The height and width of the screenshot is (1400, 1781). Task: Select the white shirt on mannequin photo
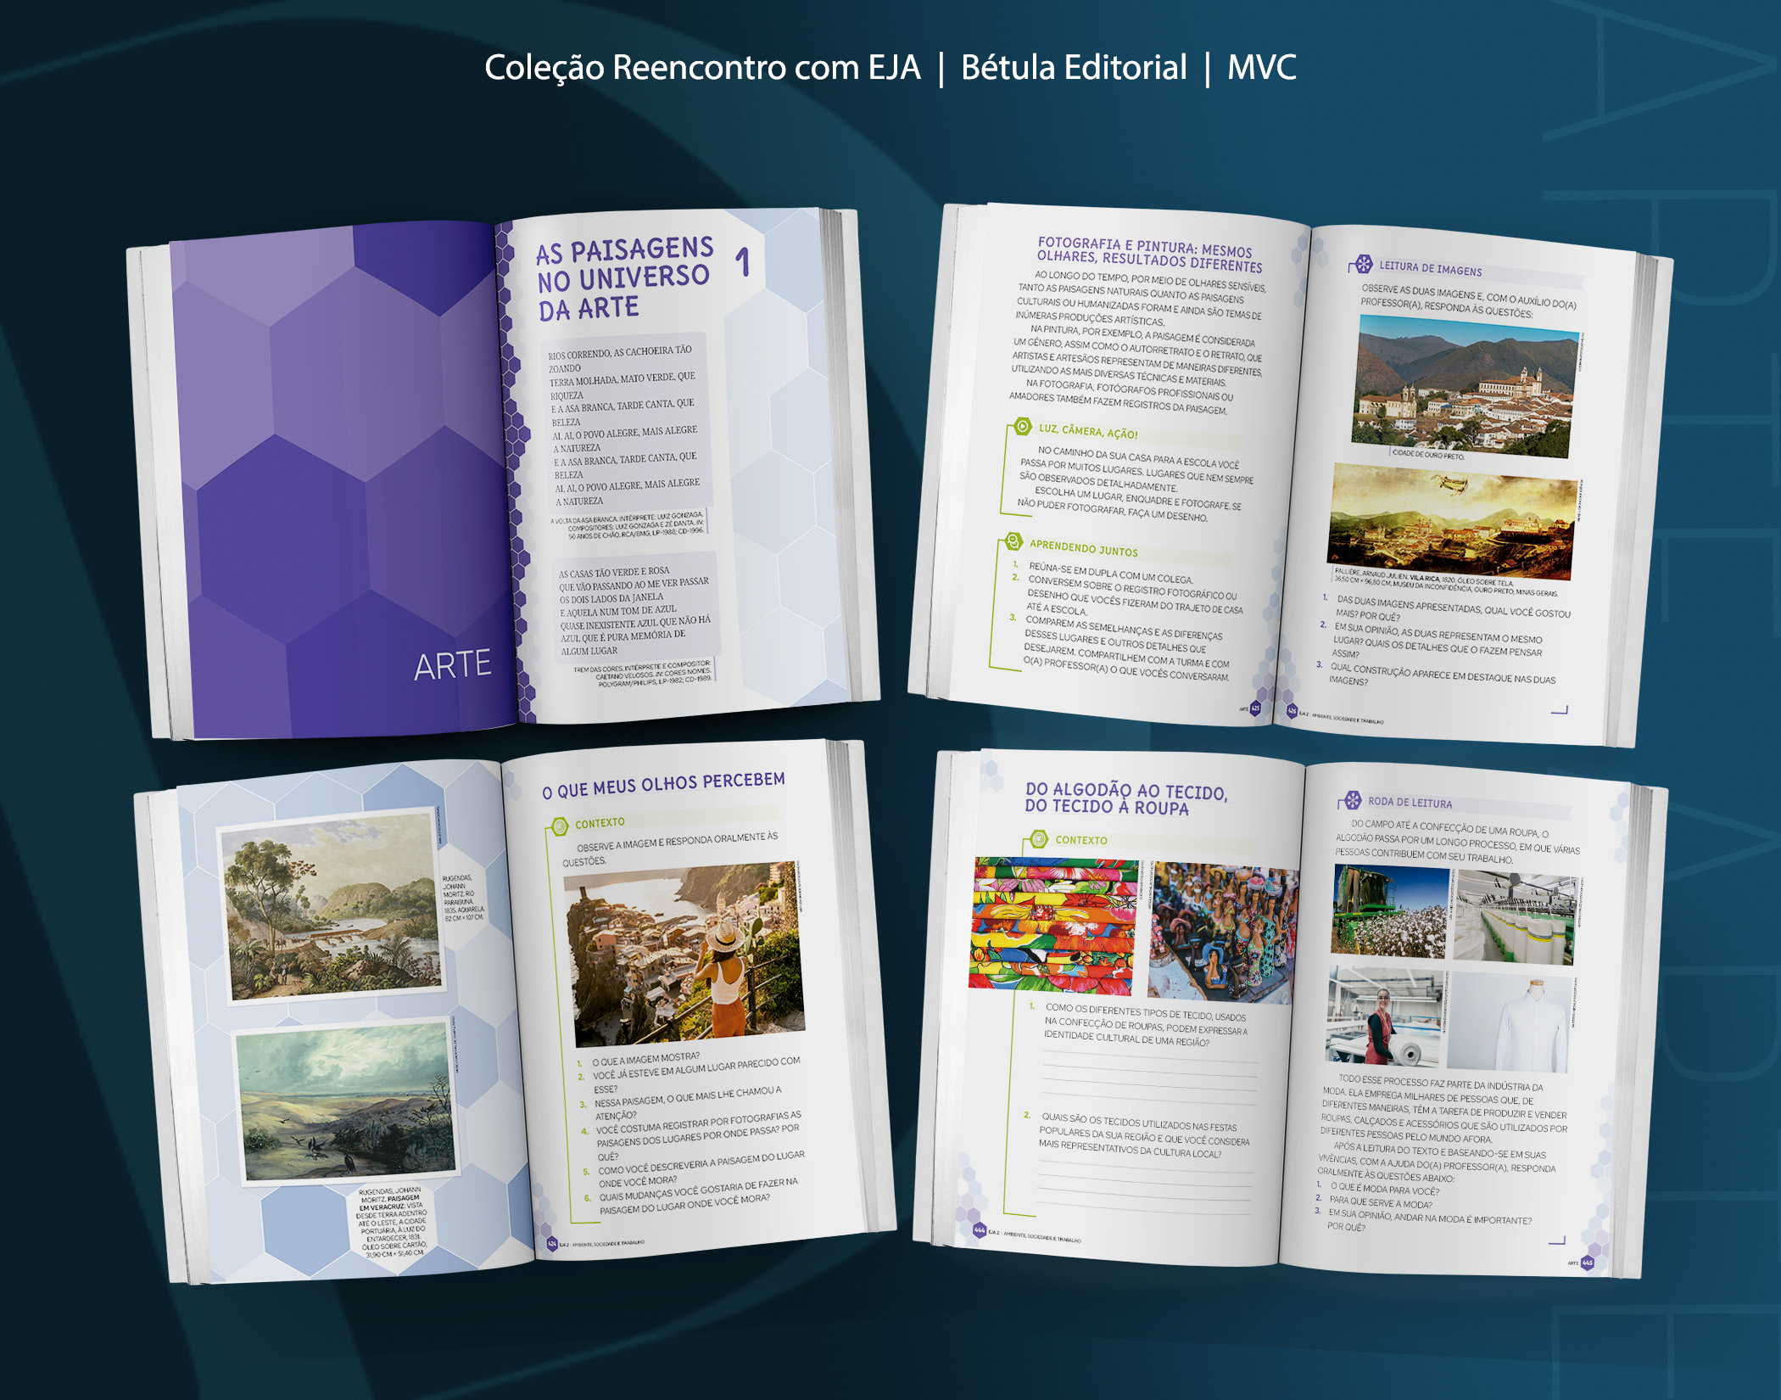pos(1510,1023)
